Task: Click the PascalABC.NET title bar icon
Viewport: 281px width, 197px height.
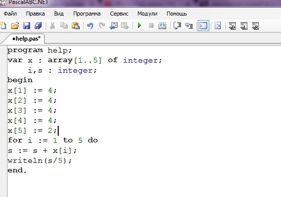Action: tap(3, 3)
